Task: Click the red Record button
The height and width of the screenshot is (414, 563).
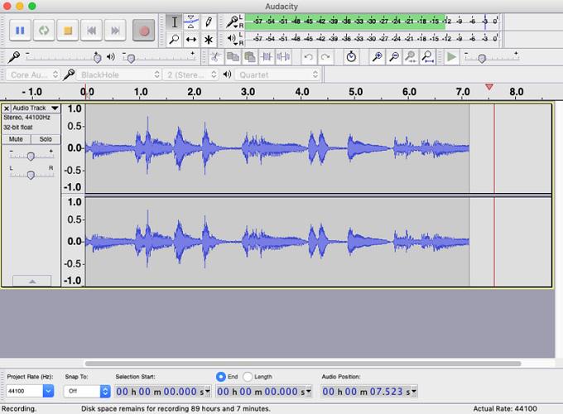Action: (143, 31)
